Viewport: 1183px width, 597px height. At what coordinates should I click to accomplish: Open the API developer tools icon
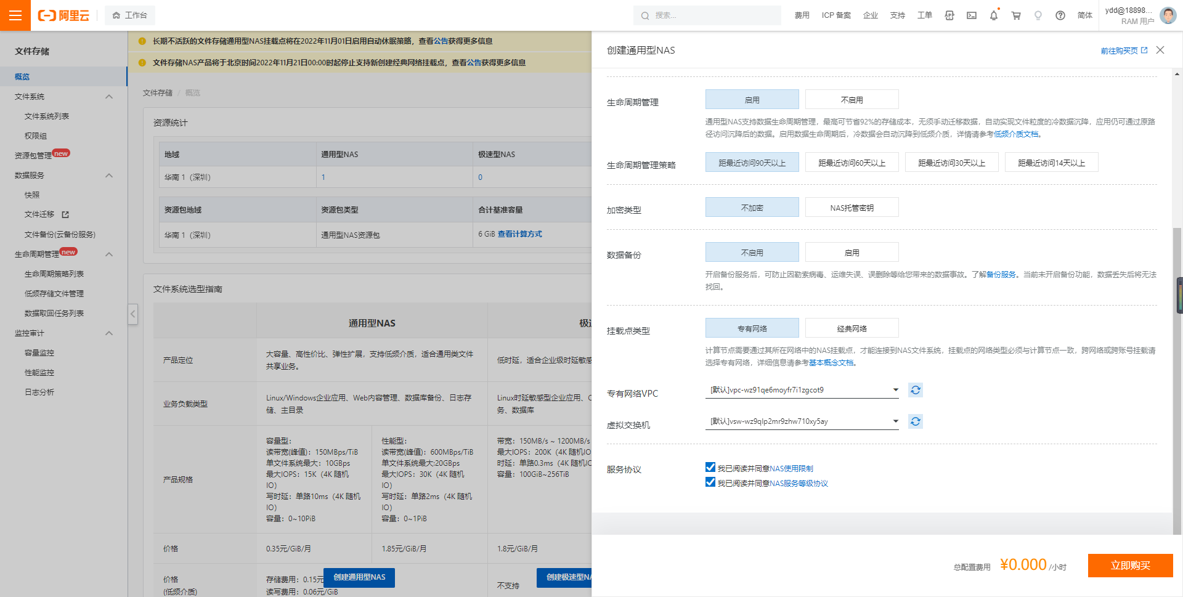click(949, 15)
